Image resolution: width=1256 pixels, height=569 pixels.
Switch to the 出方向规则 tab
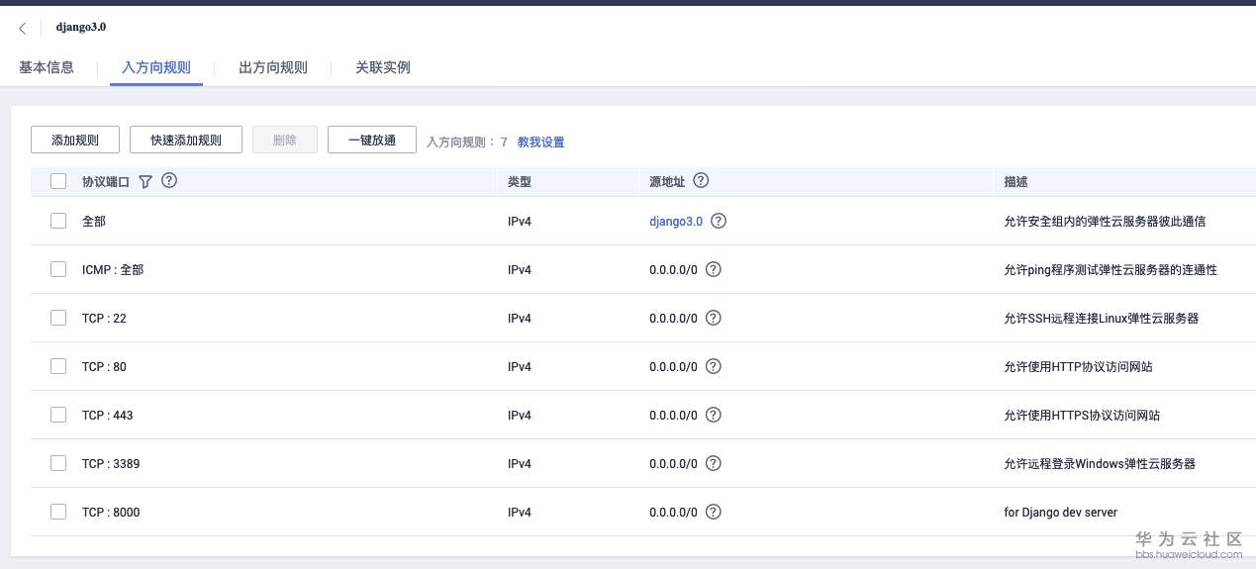point(273,68)
